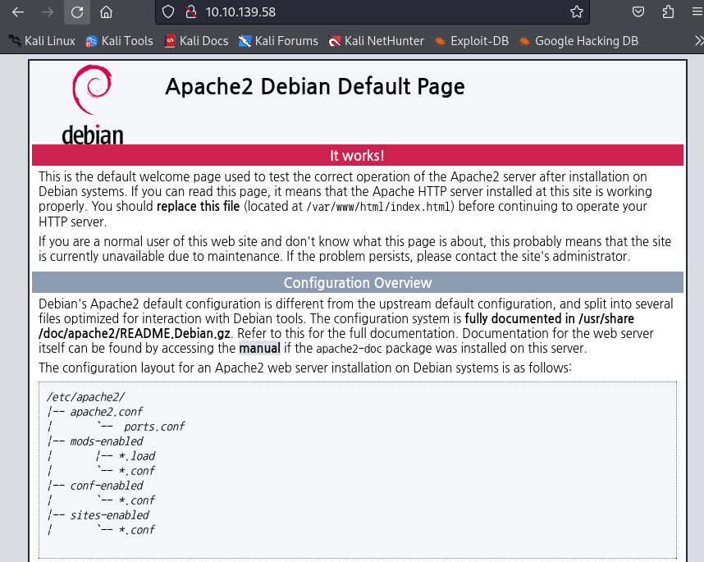
Task: Click the It works! banner
Action: (358, 155)
